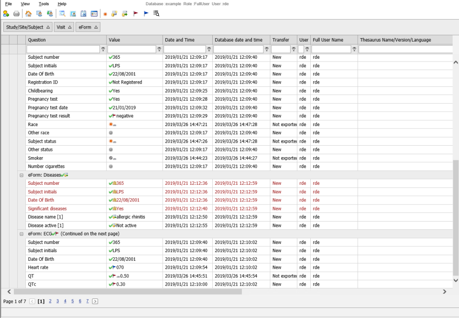The image size is (459, 318).
Task: Click the form layout window icon
Action: [x=94, y=13]
